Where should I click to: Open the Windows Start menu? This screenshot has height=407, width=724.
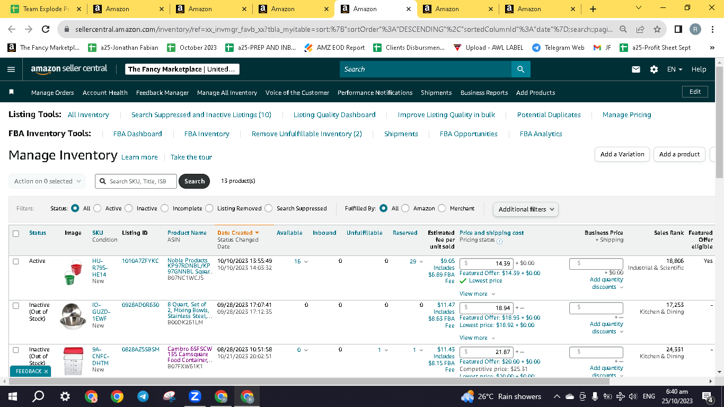coord(13,396)
